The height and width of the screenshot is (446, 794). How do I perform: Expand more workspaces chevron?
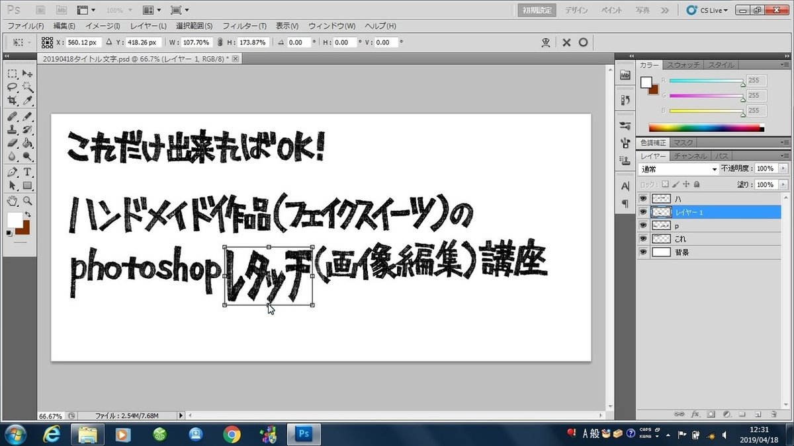[x=665, y=10]
